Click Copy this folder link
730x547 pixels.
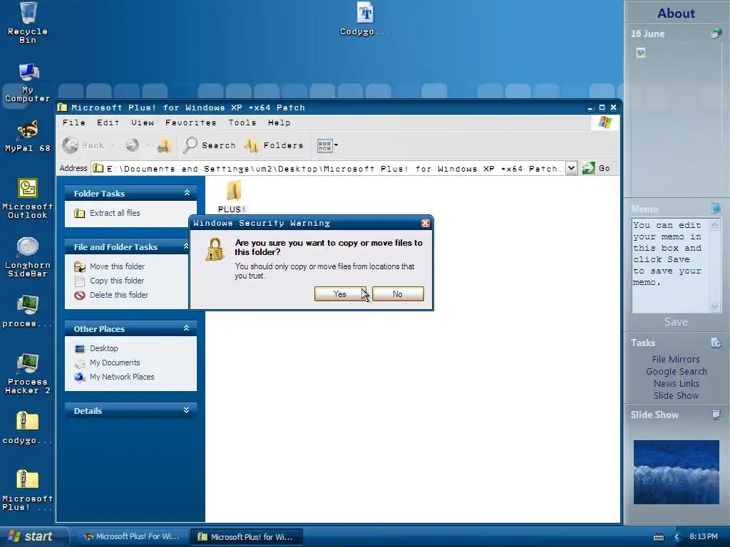(x=117, y=281)
